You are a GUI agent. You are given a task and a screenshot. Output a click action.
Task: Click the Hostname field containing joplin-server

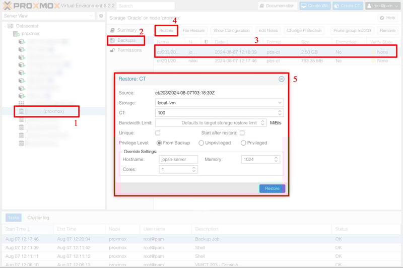(178, 159)
